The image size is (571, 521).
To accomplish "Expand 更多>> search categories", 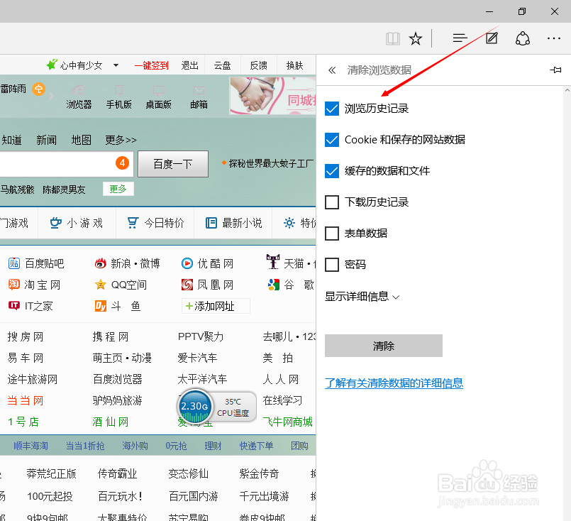I will 121,140.
